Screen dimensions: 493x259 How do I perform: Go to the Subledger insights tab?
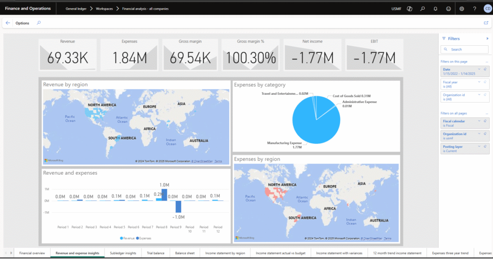click(123, 253)
